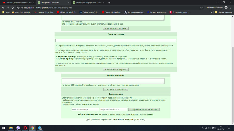Select the 'Настройки :: GWars.Ru' tab
The image size is (234, 131).
coord(54,2)
